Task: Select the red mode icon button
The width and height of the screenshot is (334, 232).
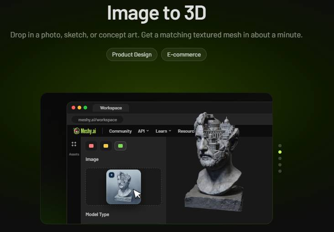Action: tap(91, 146)
